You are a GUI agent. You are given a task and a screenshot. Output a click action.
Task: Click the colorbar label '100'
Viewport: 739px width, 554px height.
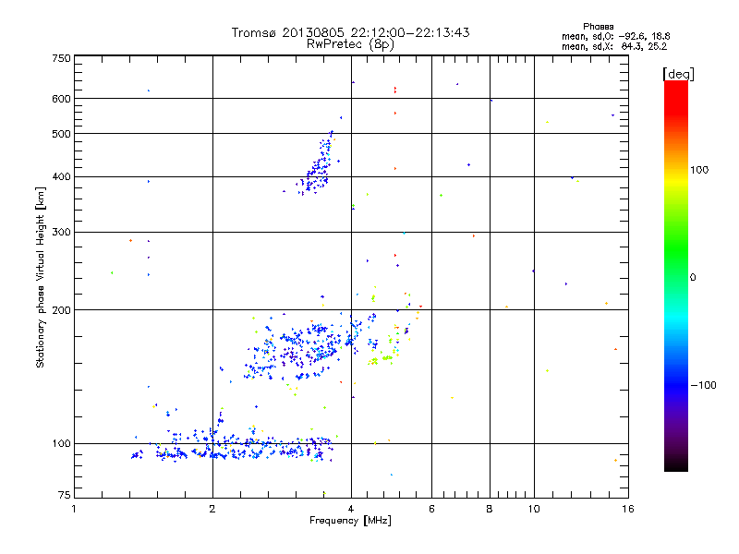pyautogui.click(x=699, y=170)
